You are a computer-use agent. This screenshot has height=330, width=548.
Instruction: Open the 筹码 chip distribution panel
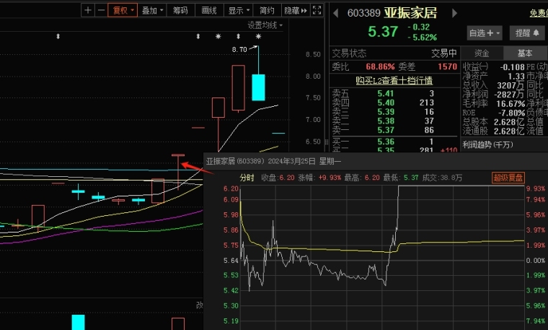tap(180, 11)
